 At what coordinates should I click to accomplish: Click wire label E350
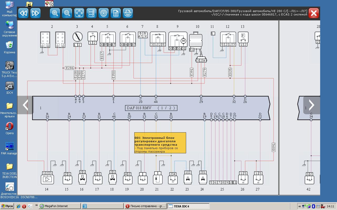coord(113,75)
